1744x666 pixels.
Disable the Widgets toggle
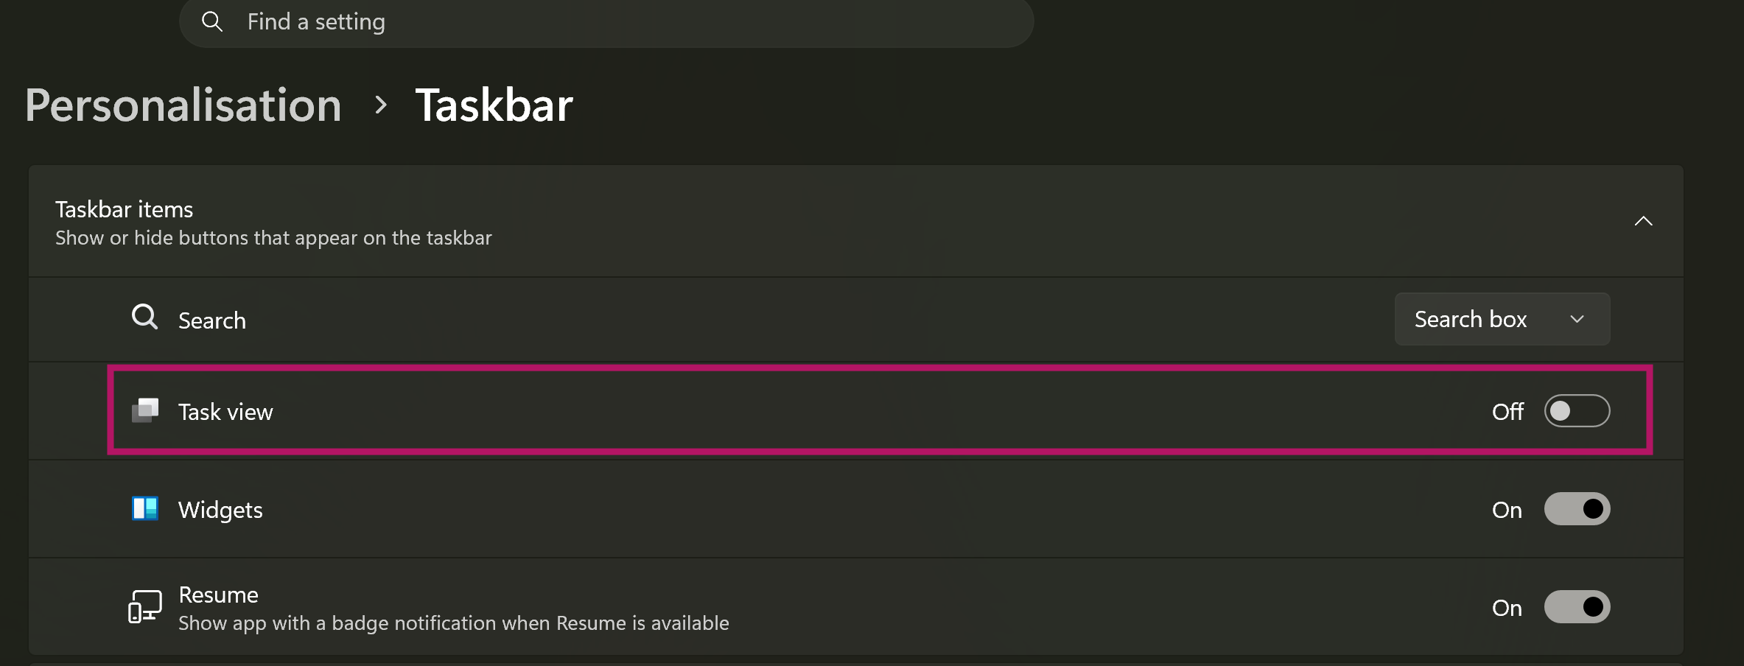pos(1577,509)
